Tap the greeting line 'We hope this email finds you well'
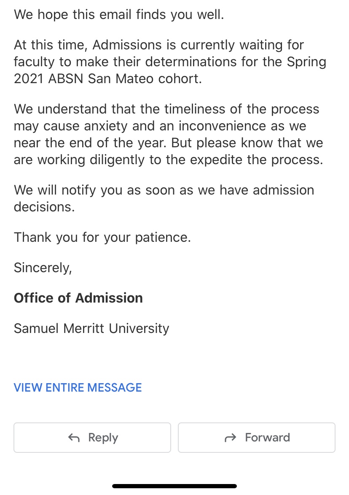 coord(119,14)
